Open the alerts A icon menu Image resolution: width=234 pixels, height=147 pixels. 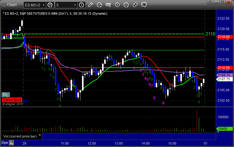coord(126,5)
